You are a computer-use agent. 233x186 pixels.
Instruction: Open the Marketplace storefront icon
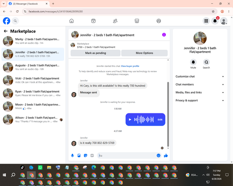tap(137, 21)
